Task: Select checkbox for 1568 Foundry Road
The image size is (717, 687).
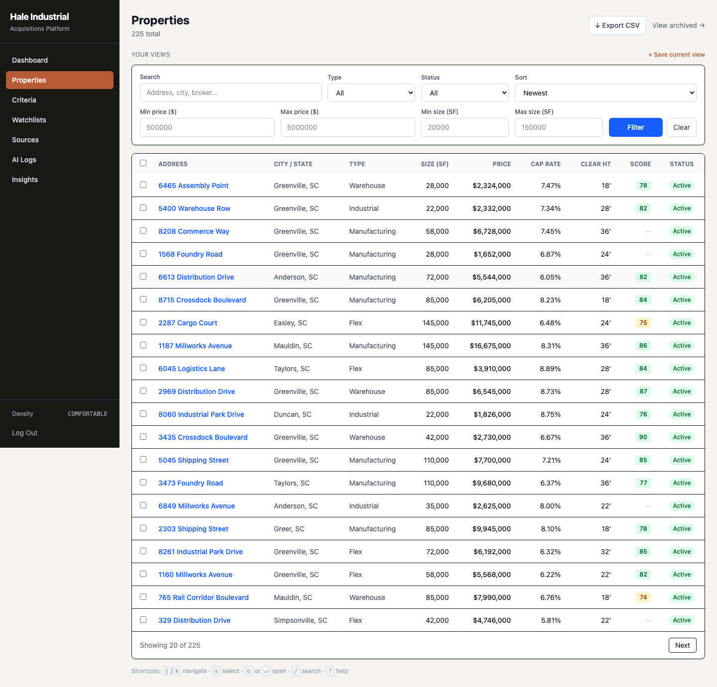Action: point(143,253)
